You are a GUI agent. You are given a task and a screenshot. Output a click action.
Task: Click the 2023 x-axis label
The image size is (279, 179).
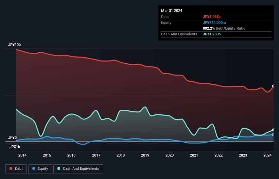click(243, 155)
